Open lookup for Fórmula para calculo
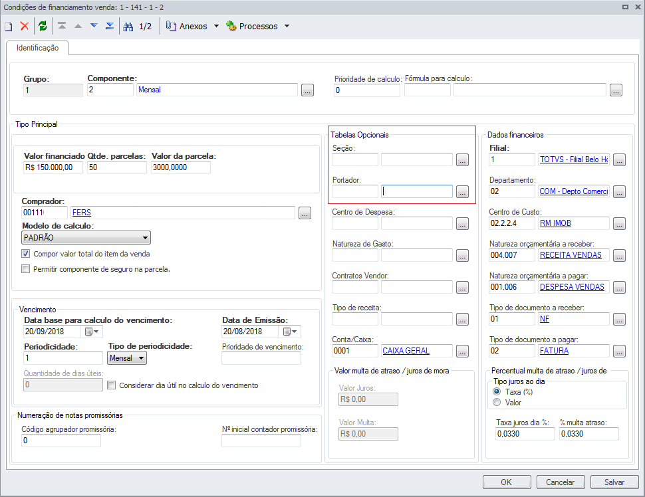 (616, 90)
